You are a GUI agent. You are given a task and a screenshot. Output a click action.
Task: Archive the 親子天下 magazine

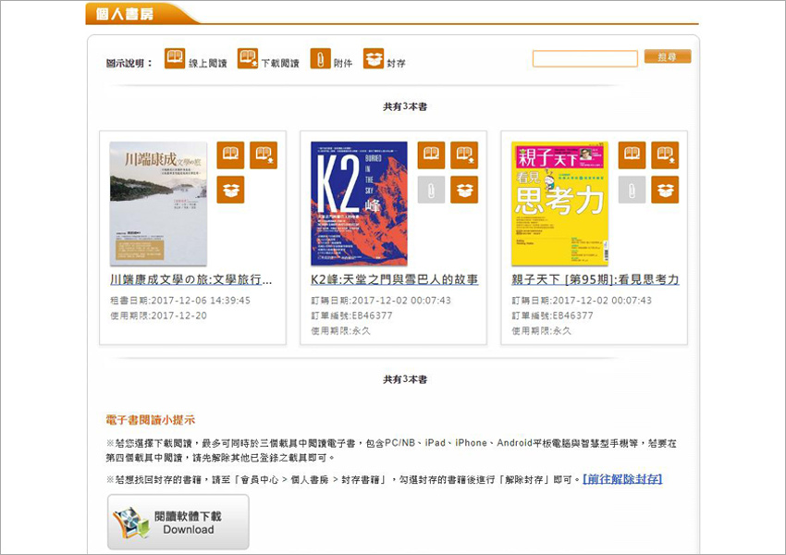coord(665,190)
